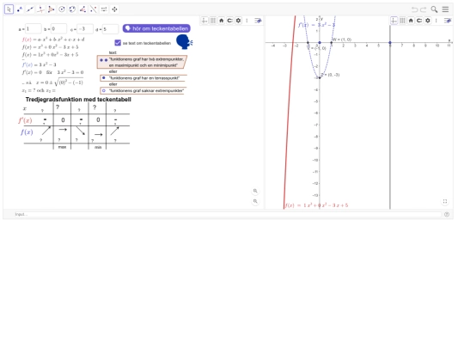The height and width of the screenshot is (348, 464).
Task: Open the search magnifier in top bar
Action: [x=434, y=9]
